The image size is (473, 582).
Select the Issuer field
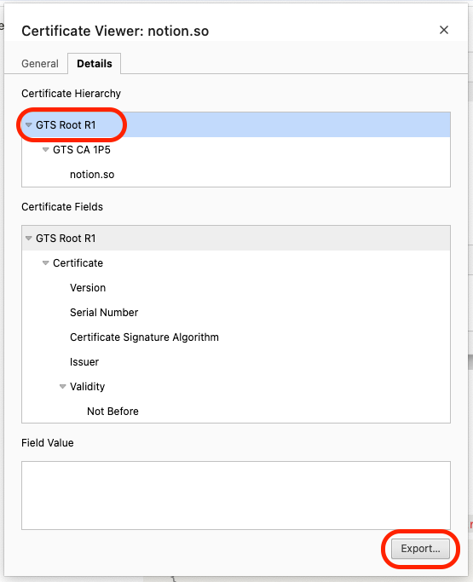pos(236,362)
